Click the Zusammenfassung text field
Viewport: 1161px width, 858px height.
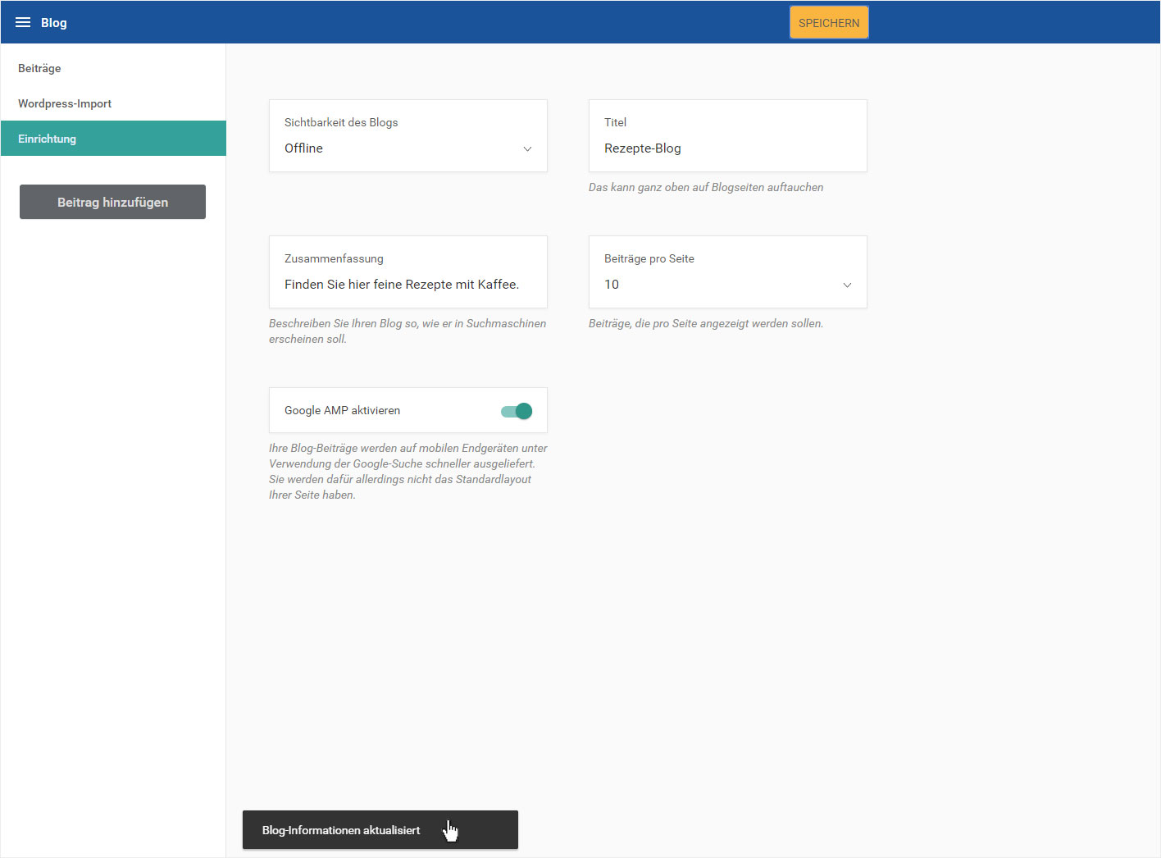pyautogui.click(x=408, y=272)
